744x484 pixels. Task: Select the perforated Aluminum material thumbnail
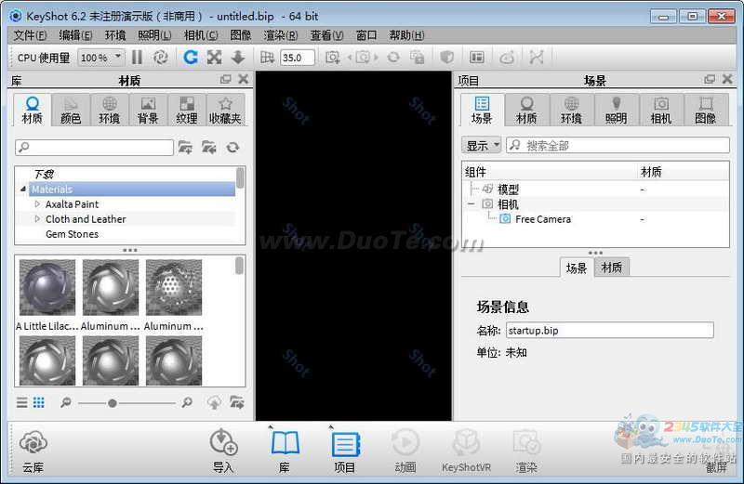[x=174, y=287]
